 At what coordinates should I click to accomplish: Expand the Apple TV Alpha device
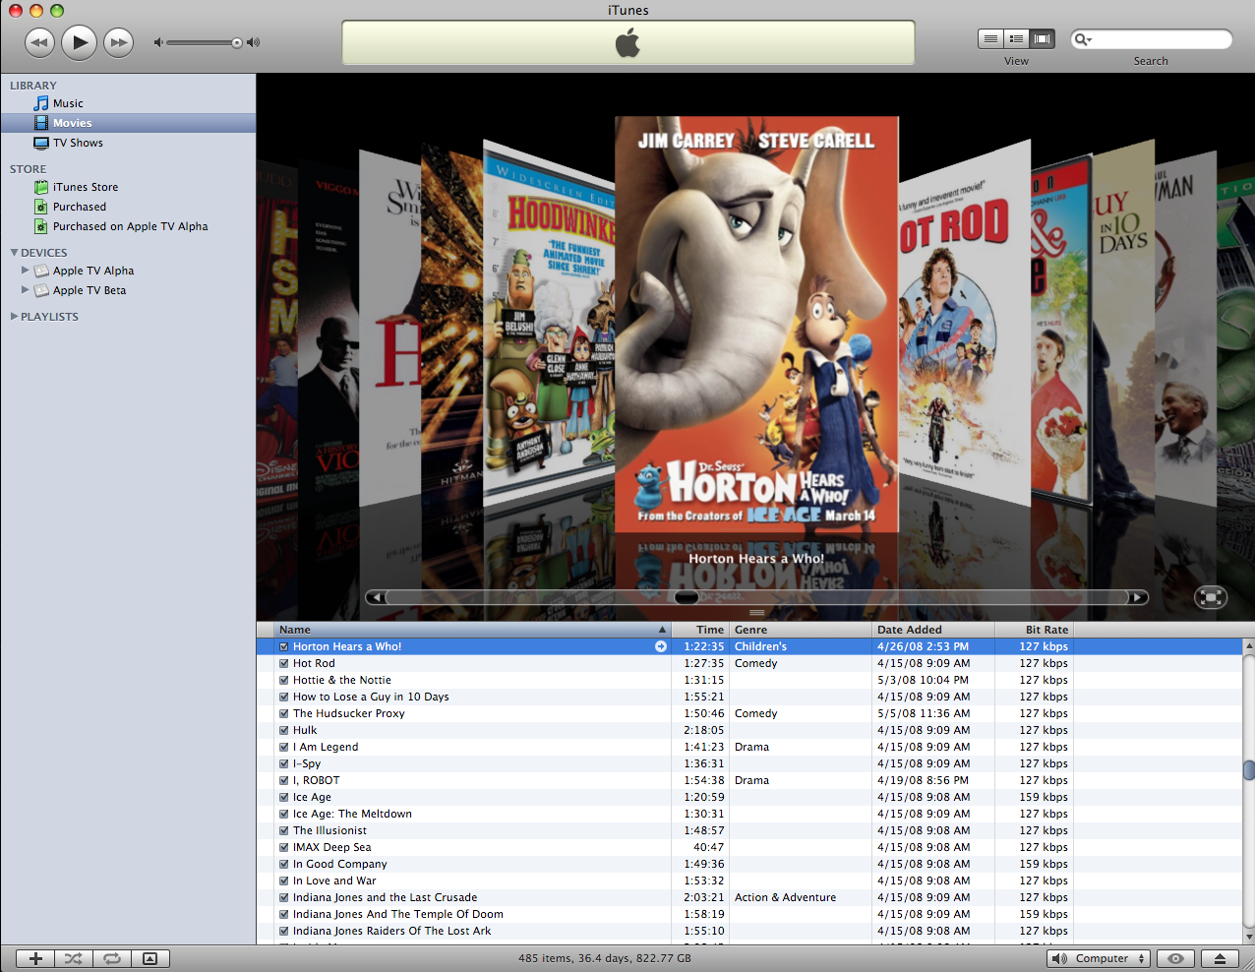click(26, 270)
